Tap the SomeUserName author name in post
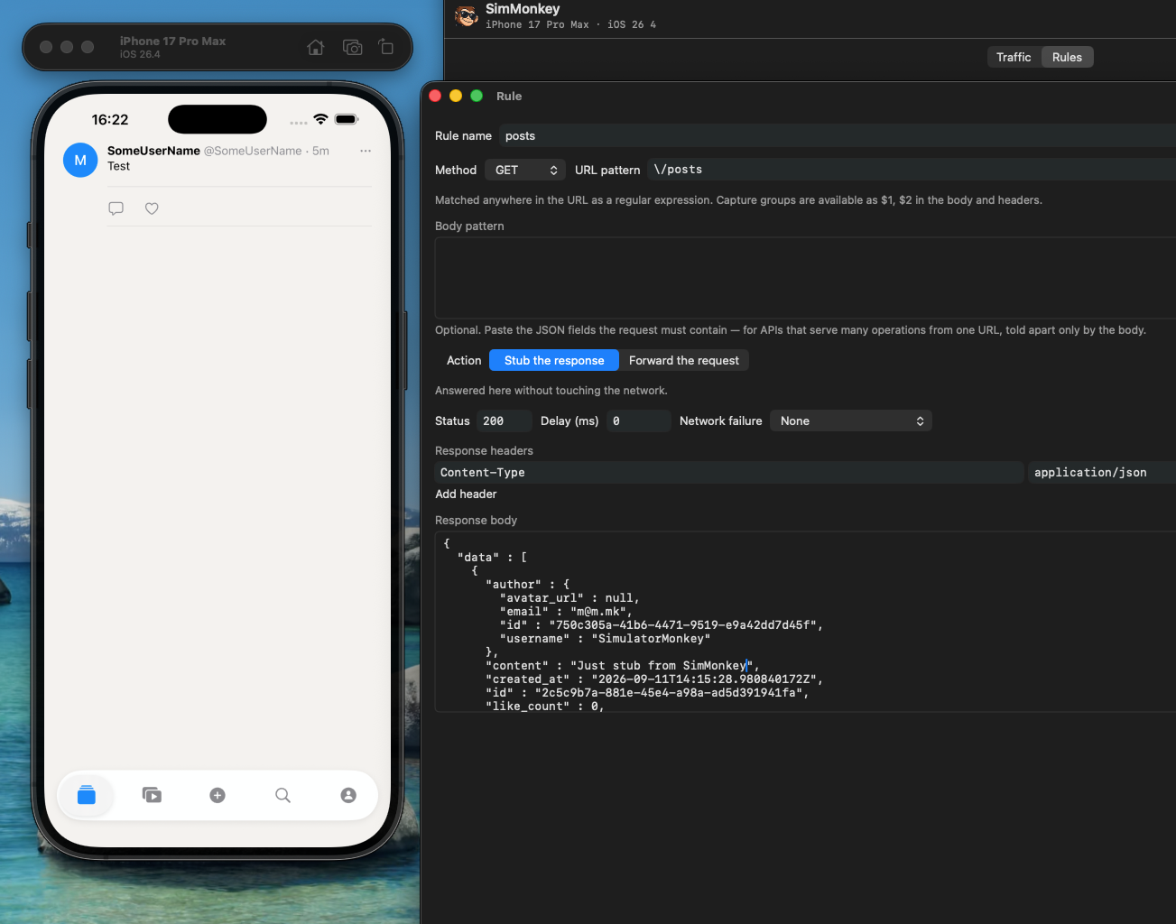Image resolution: width=1176 pixels, height=924 pixels. 153,151
